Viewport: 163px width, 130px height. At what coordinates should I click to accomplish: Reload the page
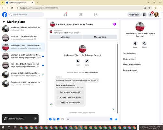tap(12, 8)
